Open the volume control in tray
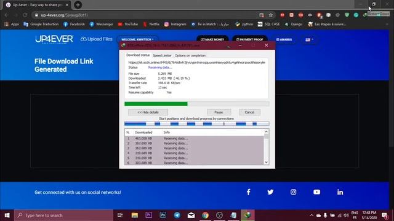This screenshot has height=221, width=394. pos(346,215)
